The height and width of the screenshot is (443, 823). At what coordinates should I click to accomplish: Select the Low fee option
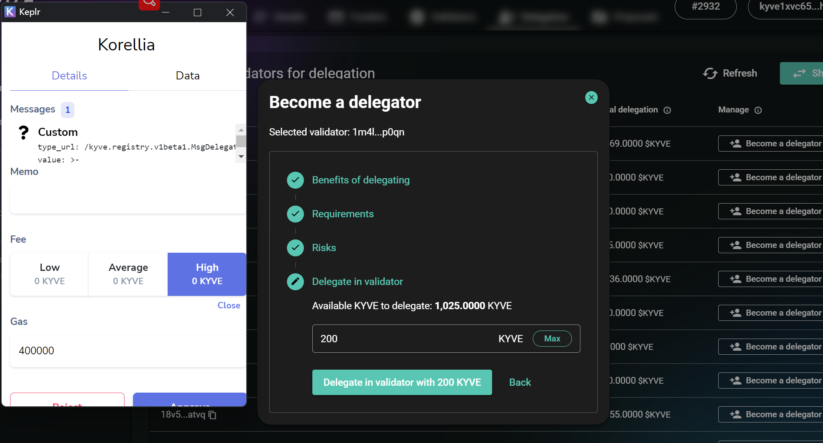pyautogui.click(x=50, y=274)
